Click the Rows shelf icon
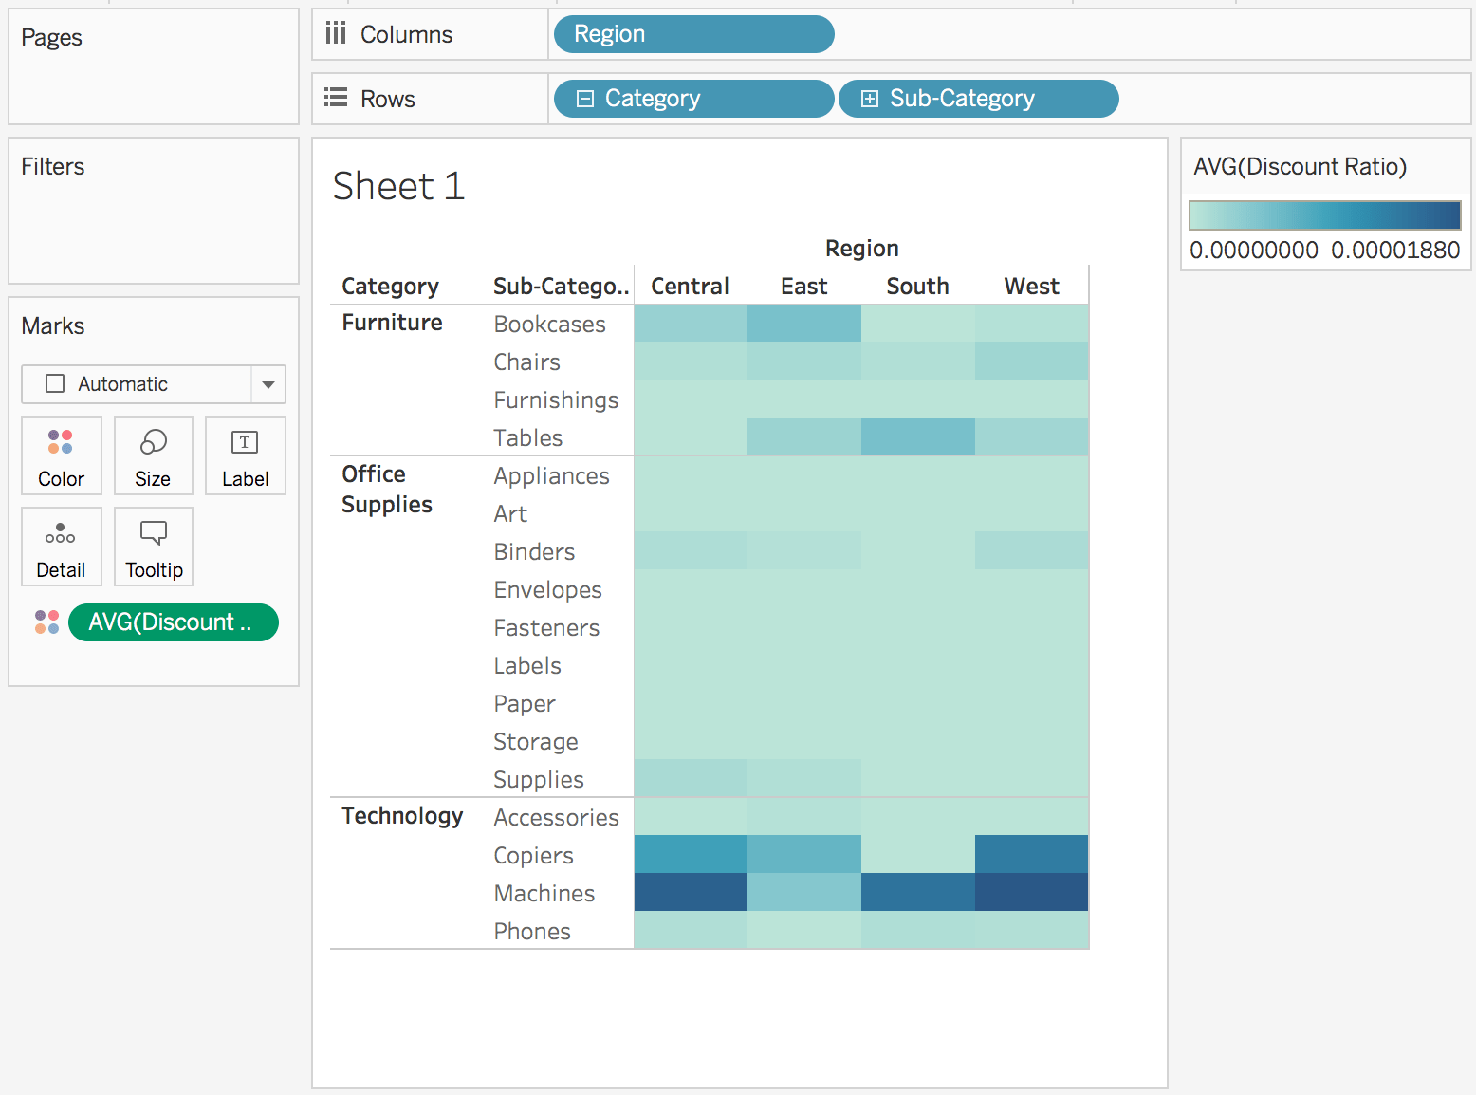This screenshot has height=1095, width=1476. click(336, 98)
